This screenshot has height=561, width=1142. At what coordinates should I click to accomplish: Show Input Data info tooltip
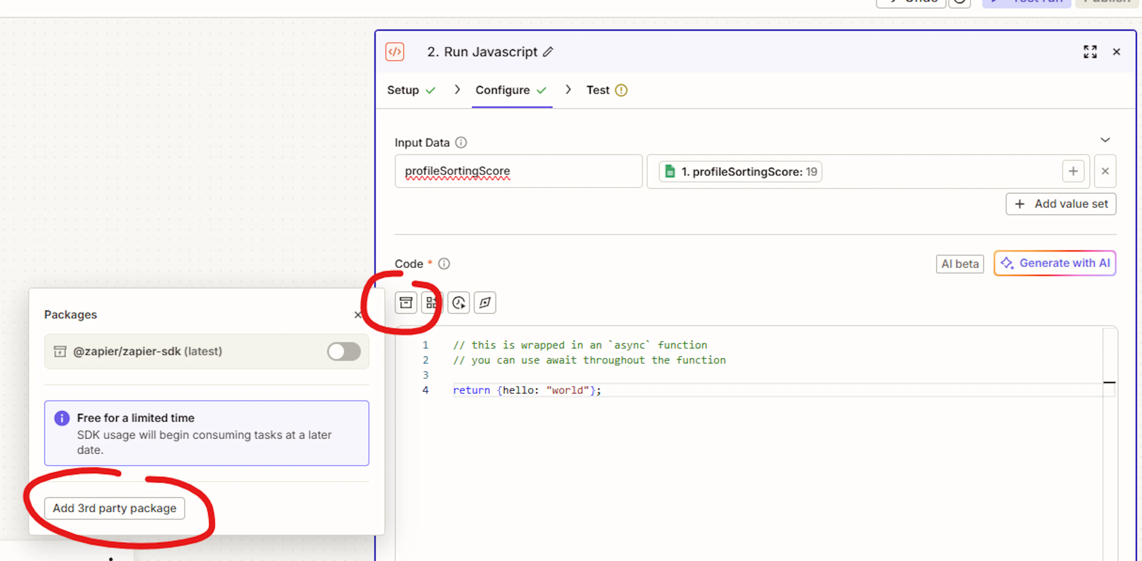pos(461,142)
